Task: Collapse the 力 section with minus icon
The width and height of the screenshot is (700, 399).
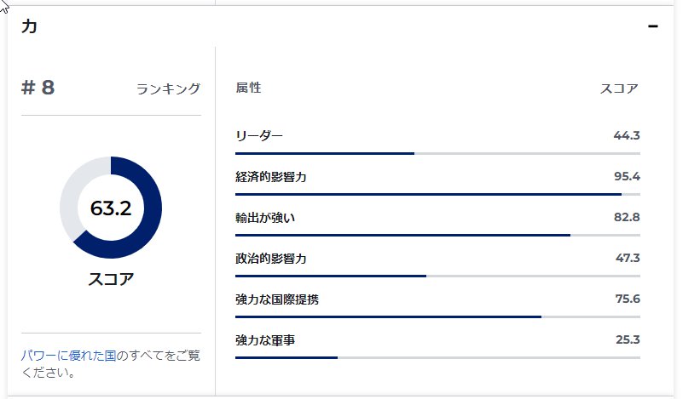Action: [x=653, y=26]
